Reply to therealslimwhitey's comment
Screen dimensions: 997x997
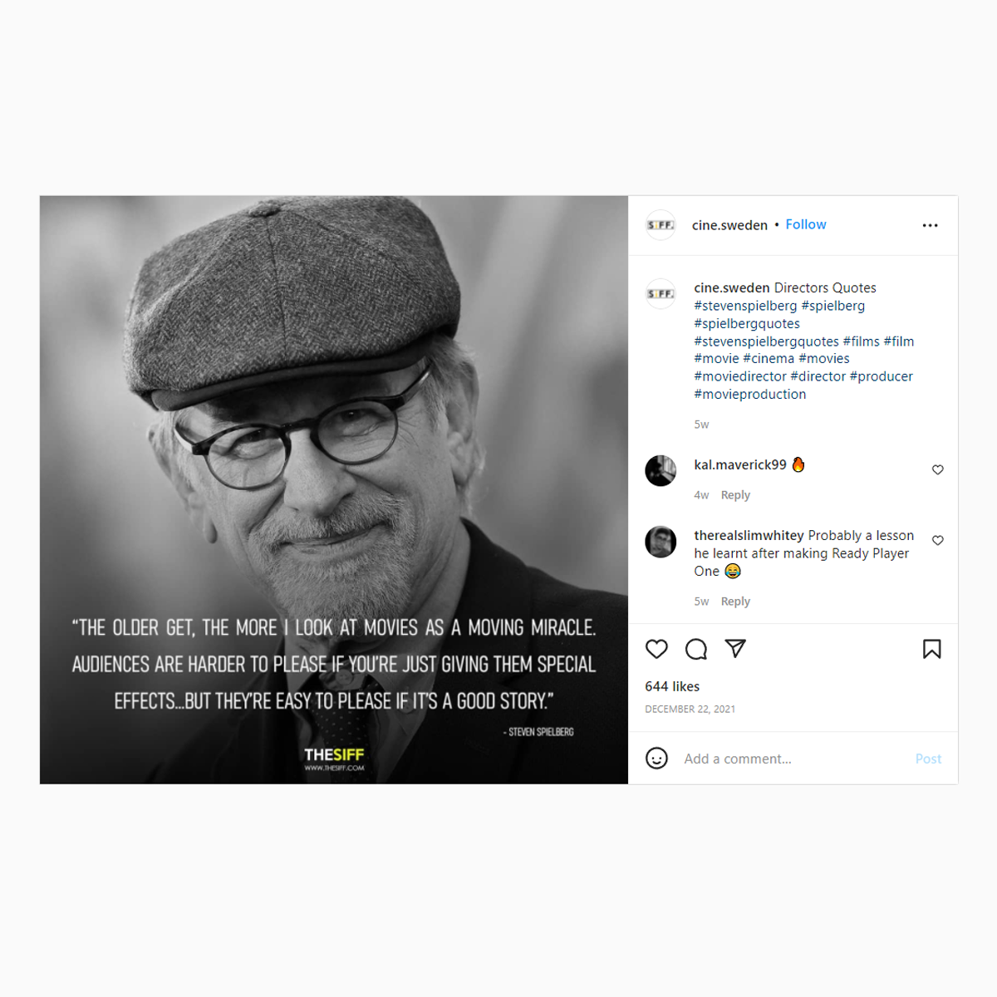tap(735, 602)
